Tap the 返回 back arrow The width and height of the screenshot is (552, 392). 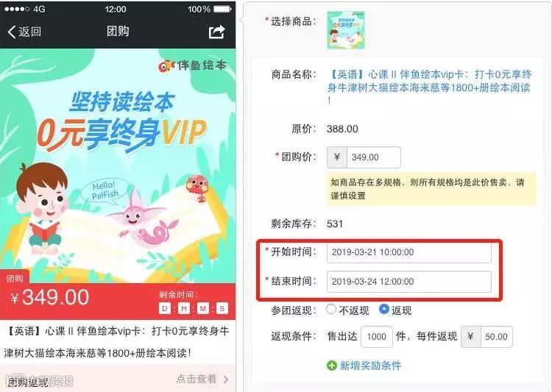pyautogui.click(x=12, y=32)
